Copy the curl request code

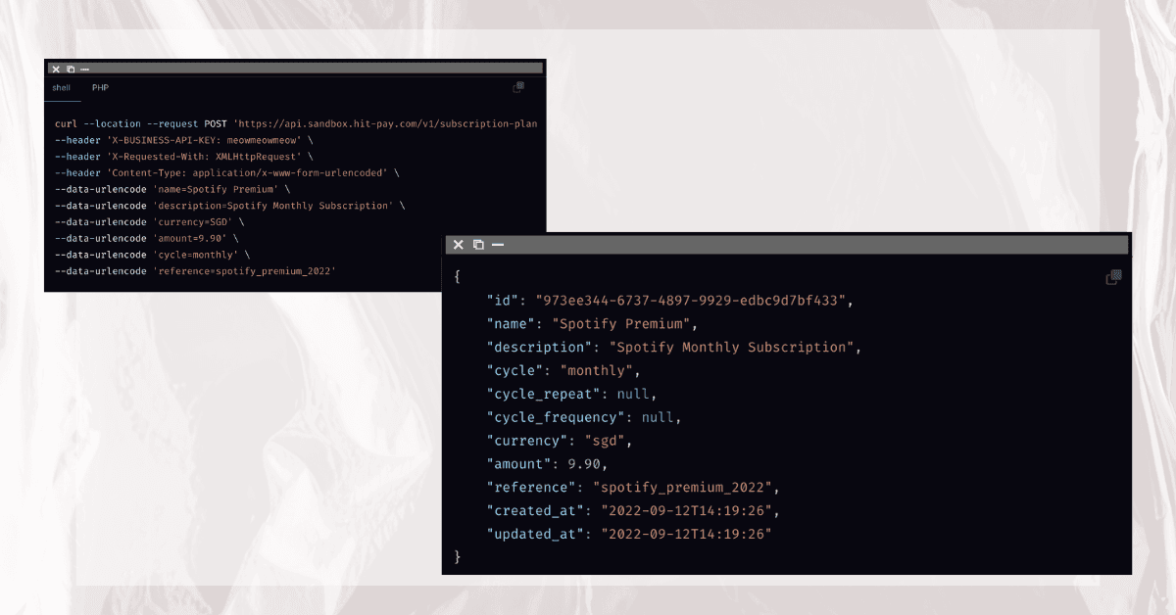[518, 87]
